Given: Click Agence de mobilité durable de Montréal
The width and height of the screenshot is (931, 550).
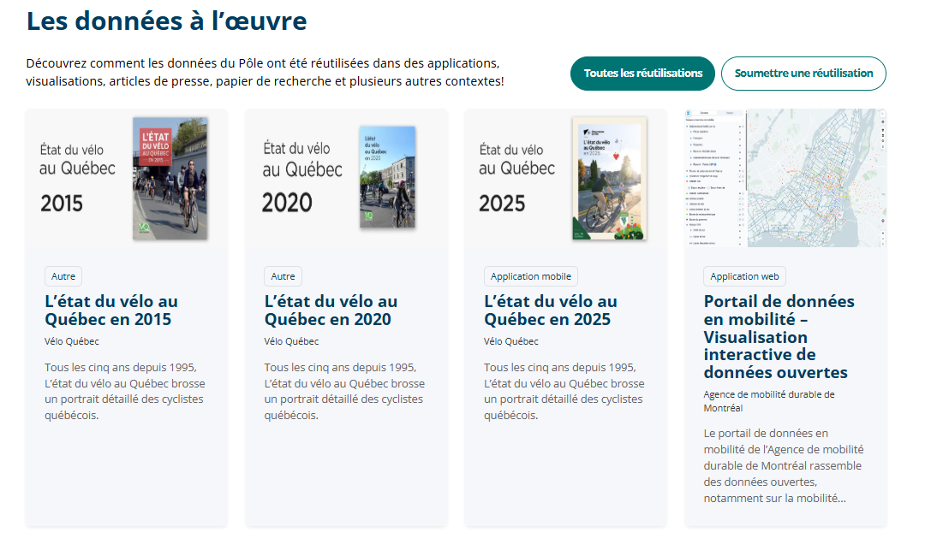Looking at the screenshot, I should [769, 401].
